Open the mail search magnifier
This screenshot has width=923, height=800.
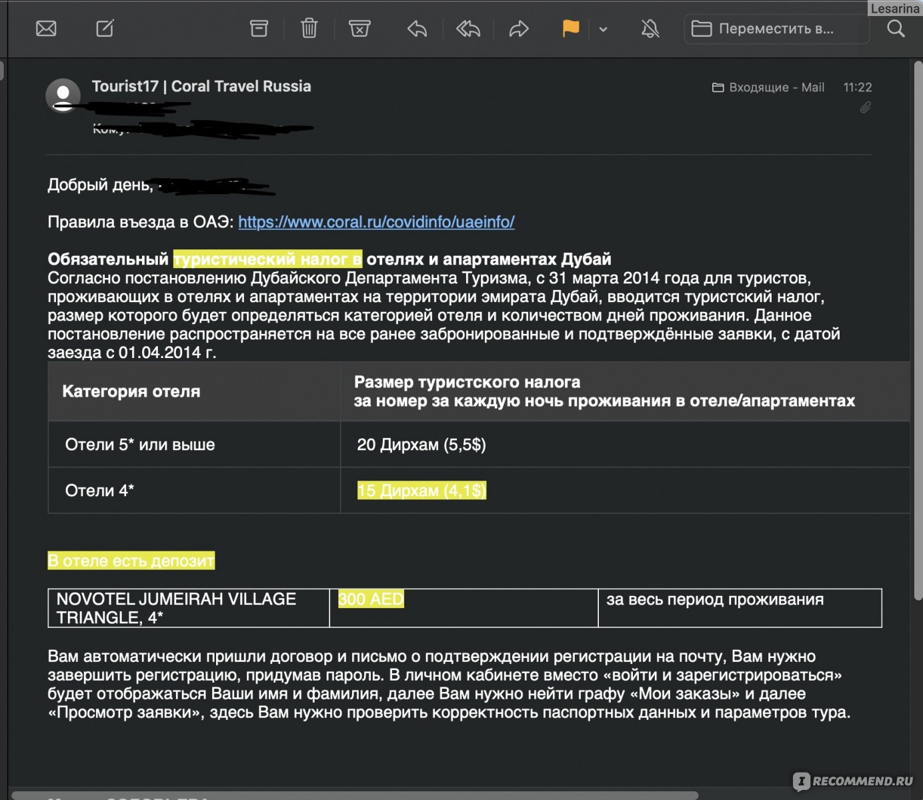pos(896,29)
